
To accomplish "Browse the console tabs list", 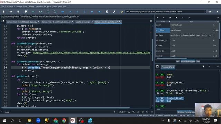I will pyautogui.click(x=157, y=66).
